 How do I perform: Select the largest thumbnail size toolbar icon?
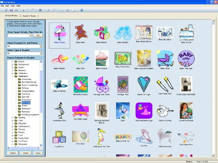click(x=73, y=10)
